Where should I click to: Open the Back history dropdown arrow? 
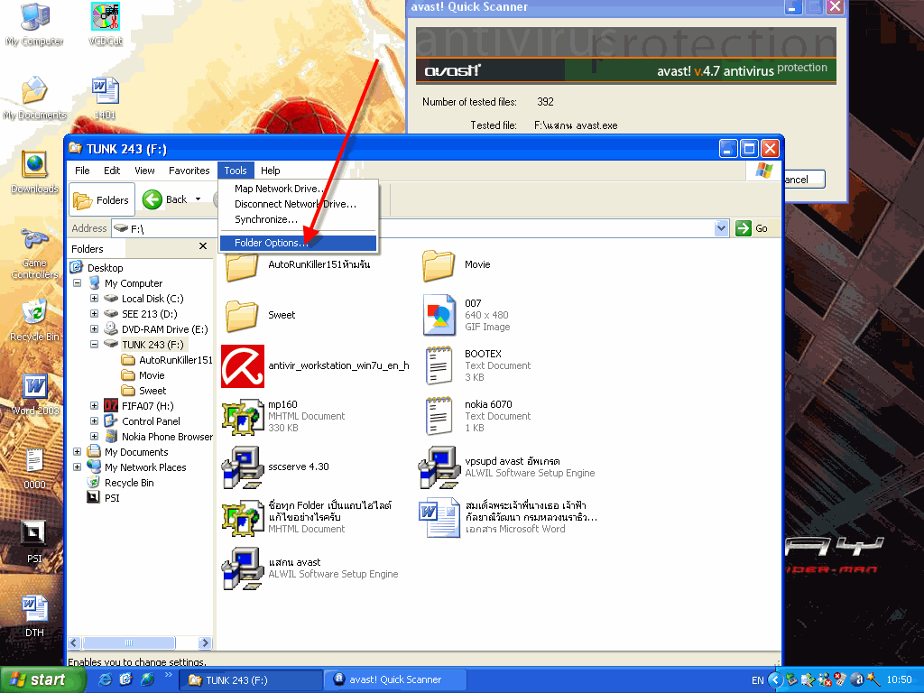pyautogui.click(x=198, y=199)
